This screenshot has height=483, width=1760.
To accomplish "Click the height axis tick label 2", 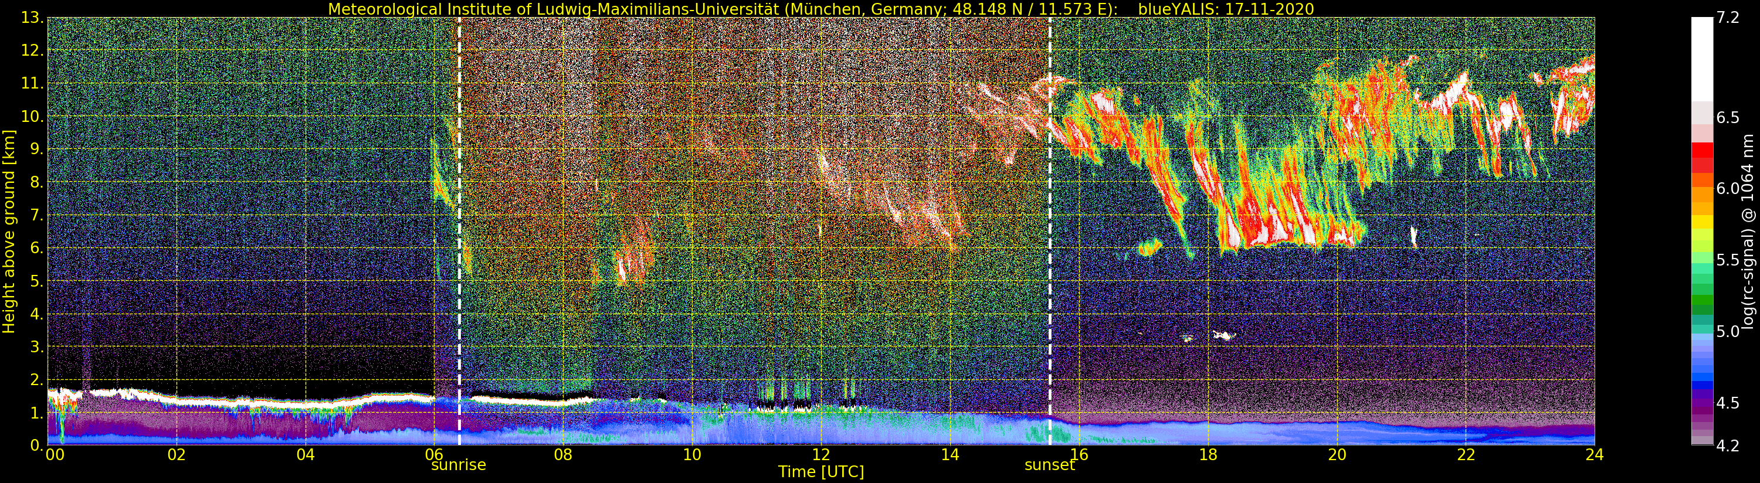I will coord(38,379).
